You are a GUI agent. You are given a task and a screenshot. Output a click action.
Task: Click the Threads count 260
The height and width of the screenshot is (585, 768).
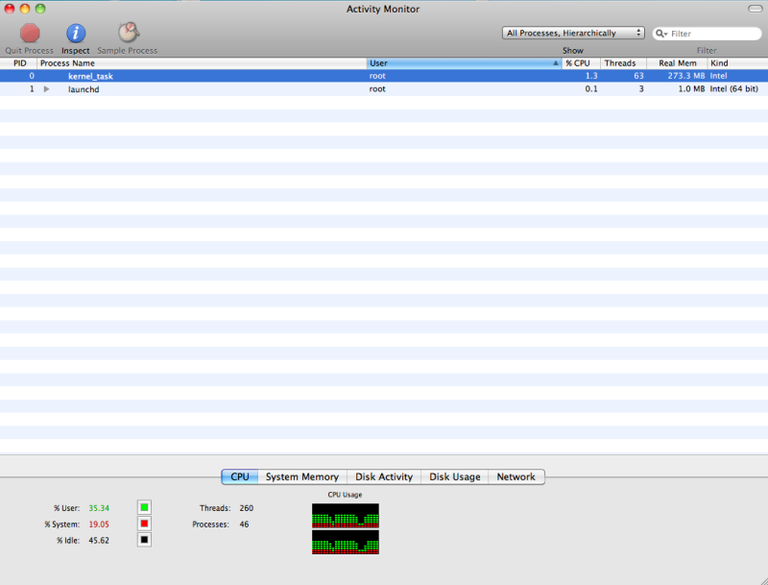[247, 508]
